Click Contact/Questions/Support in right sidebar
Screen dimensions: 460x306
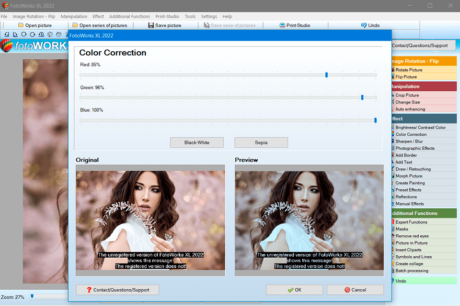coord(423,45)
